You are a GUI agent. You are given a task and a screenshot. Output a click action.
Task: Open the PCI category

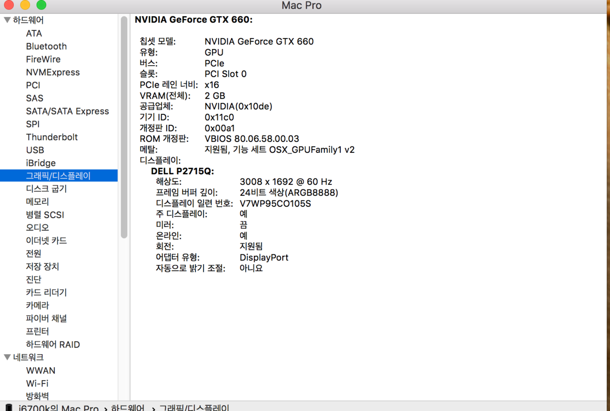(33, 85)
